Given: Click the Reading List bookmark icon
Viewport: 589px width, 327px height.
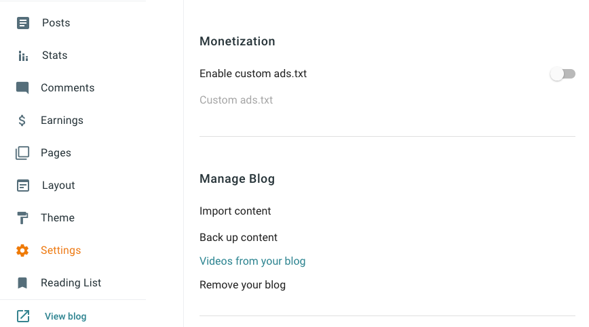Looking at the screenshot, I should click(x=23, y=283).
